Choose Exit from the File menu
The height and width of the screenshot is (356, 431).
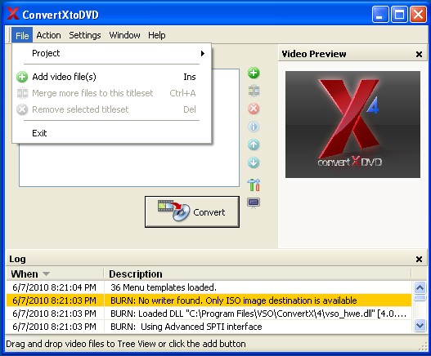(x=112, y=133)
